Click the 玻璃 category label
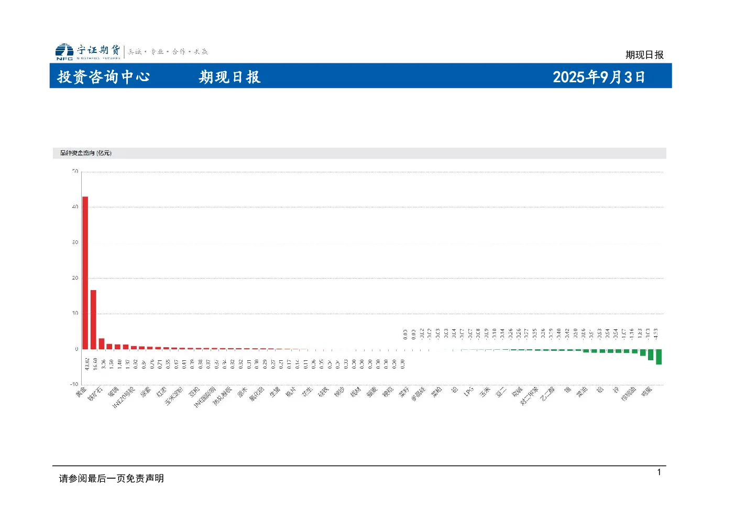The width and height of the screenshot is (735, 520). [x=113, y=392]
